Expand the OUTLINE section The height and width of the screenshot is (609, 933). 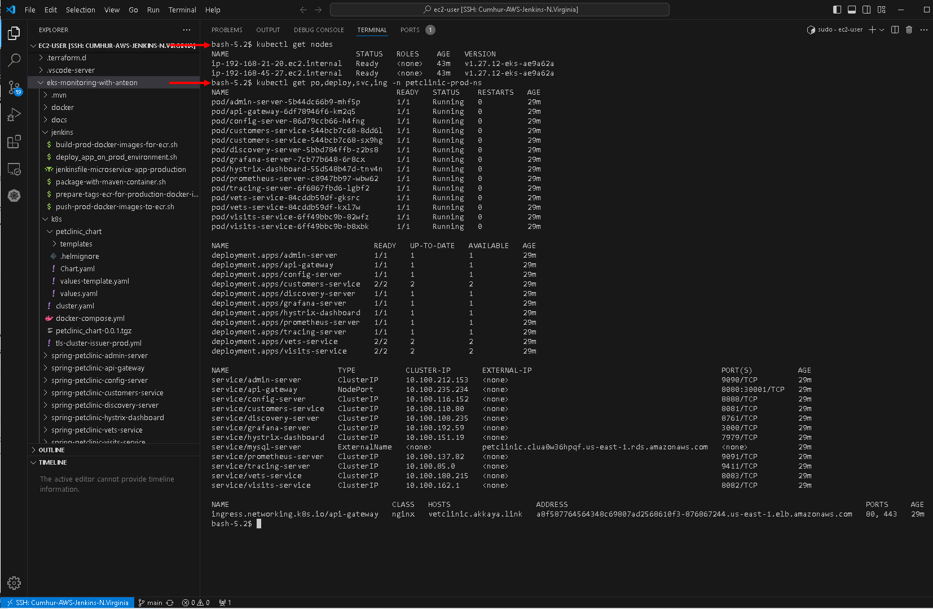pos(51,450)
